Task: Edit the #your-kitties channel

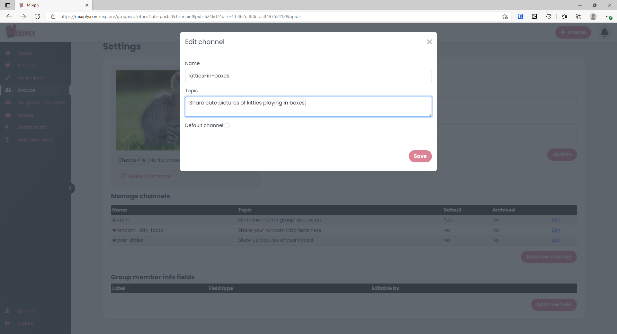Action: tap(556, 240)
